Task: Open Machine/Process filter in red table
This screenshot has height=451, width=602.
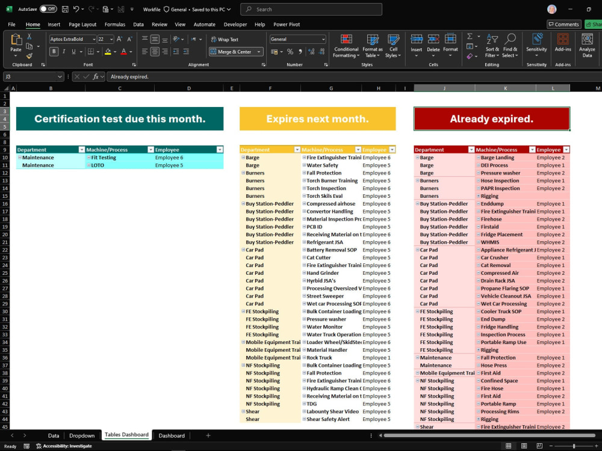Action: click(532, 150)
